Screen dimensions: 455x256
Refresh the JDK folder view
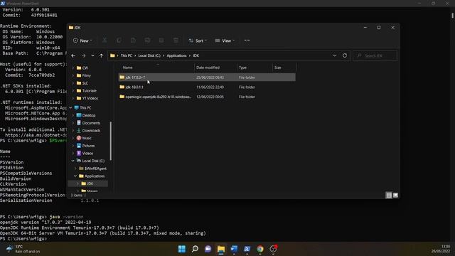click(x=344, y=55)
